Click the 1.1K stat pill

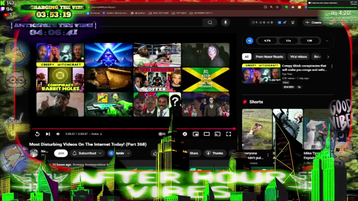tap(309, 41)
